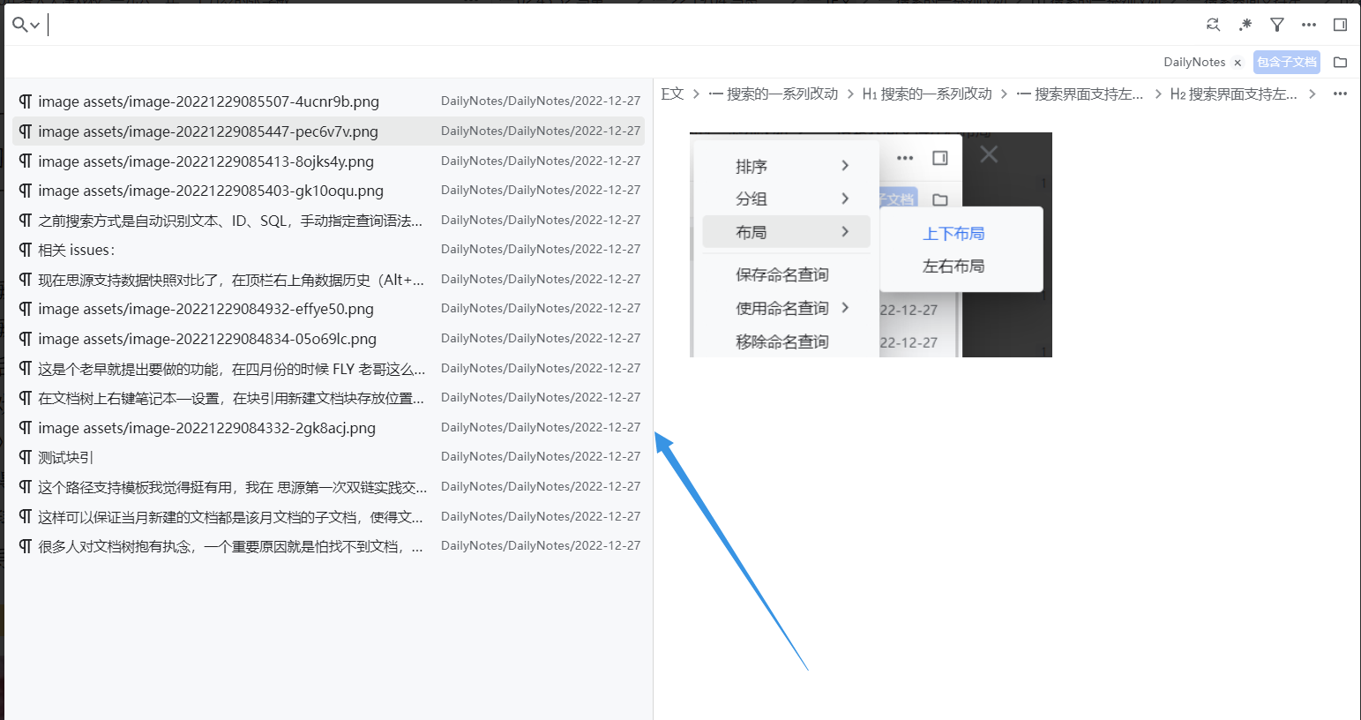Go to H1 搜索的一系列改动 breadcrumb

pos(927,94)
